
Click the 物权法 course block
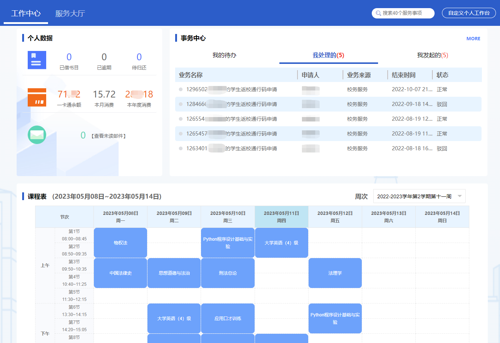click(120, 243)
